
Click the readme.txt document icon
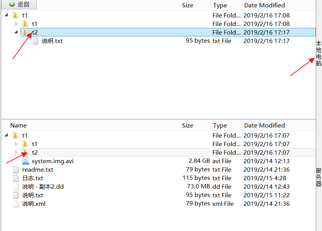pos(16,170)
